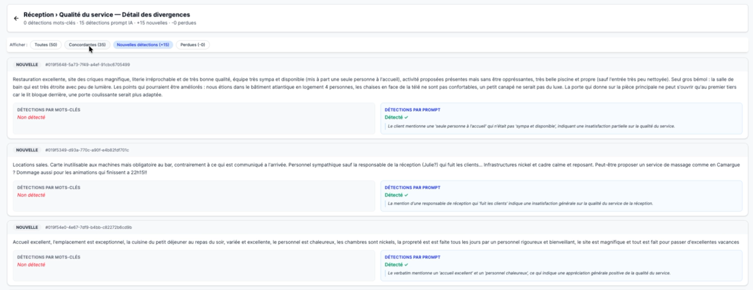Image resolution: width=753 pixels, height=290 pixels.
Task: Click the NOUVELLE badge on card #019f54e0
Action: (27, 227)
